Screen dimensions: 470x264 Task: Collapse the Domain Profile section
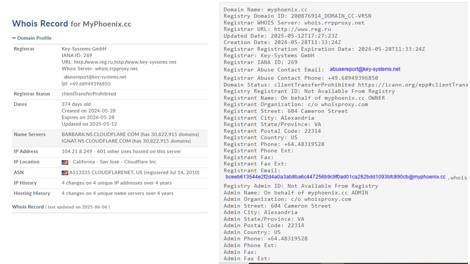32,38
